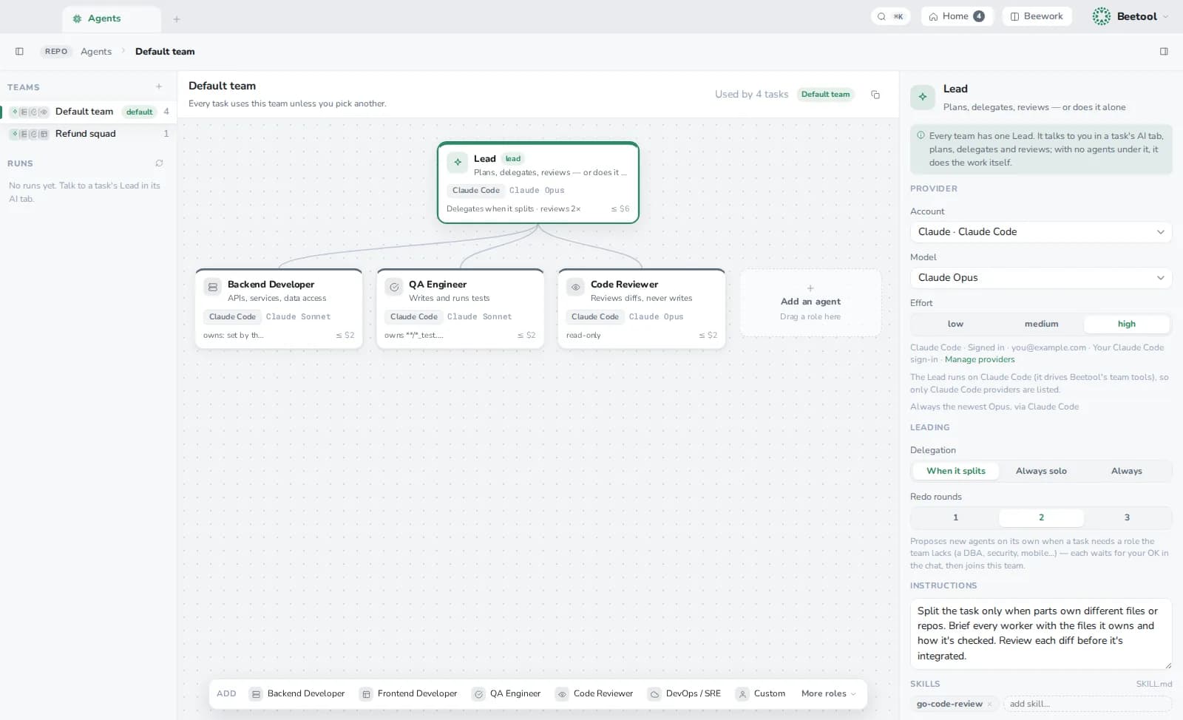Screen dimensions: 1183x720
Task: Click the Backend Developer card icon
Action: [213, 287]
